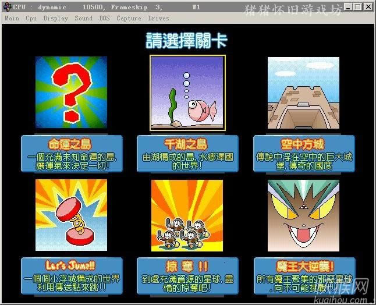This screenshot has height=305, width=376.
Task: Select the red spring jump pad icon
Action: (71, 215)
